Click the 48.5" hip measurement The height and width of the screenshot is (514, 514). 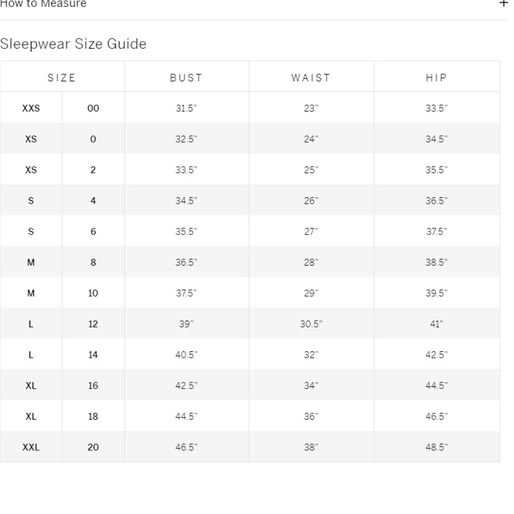(436, 447)
